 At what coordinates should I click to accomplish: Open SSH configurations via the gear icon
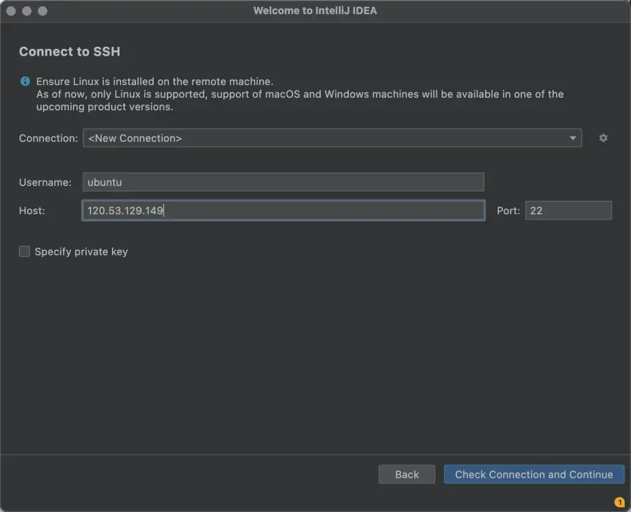tap(603, 138)
